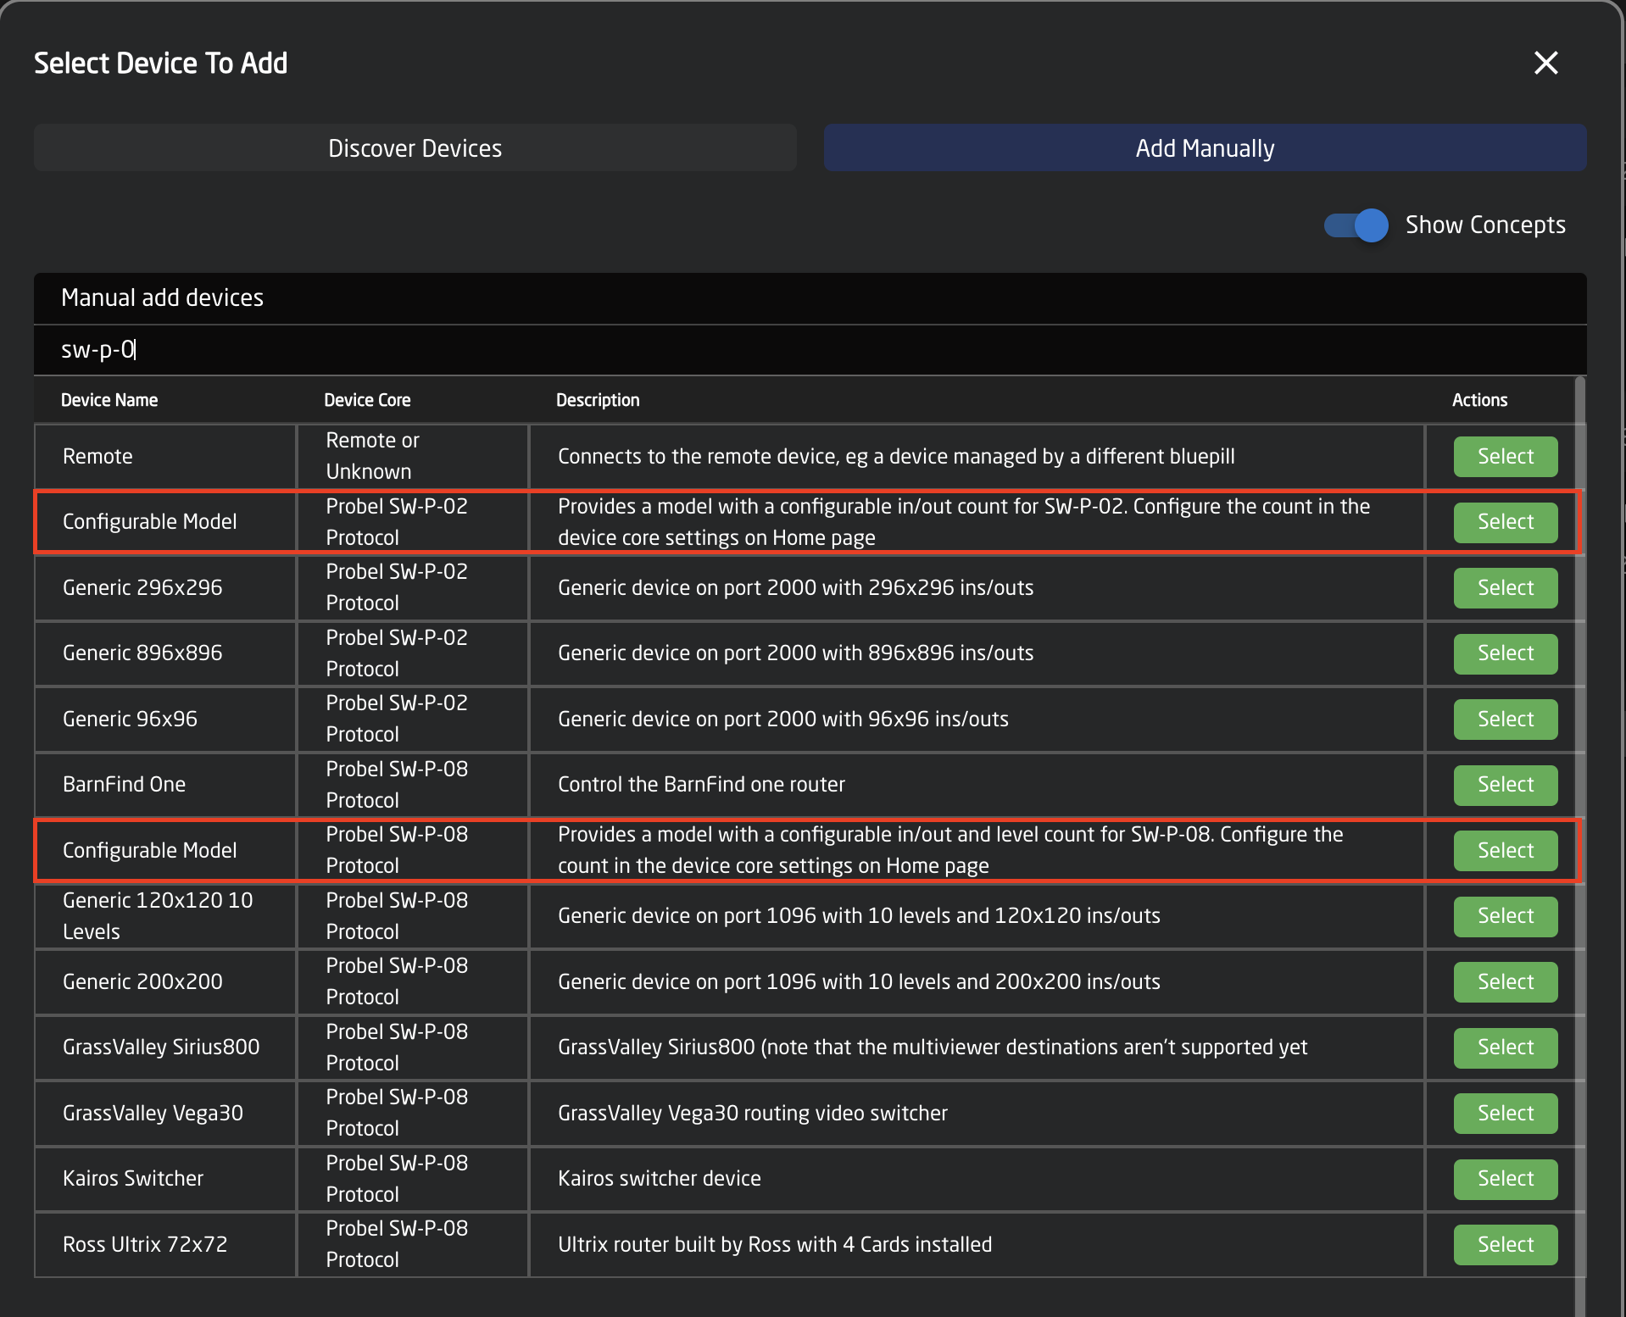Close the Select Device To Add dialog
The height and width of the screenshot is (1317, 1626).
[1545, 63]
